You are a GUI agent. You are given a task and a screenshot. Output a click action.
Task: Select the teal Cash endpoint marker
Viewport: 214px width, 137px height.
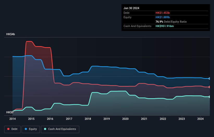click(x=210, y=97)
